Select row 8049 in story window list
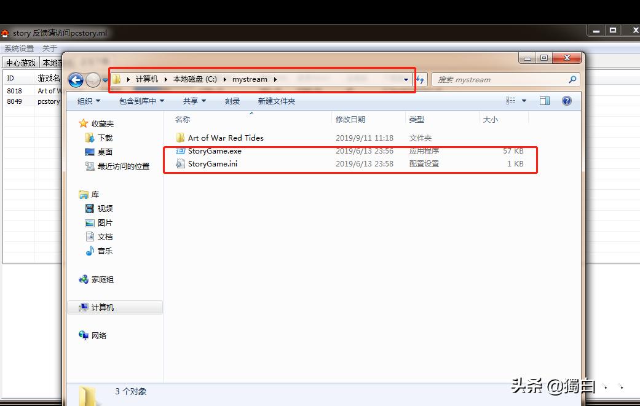 tap(33, 101)
